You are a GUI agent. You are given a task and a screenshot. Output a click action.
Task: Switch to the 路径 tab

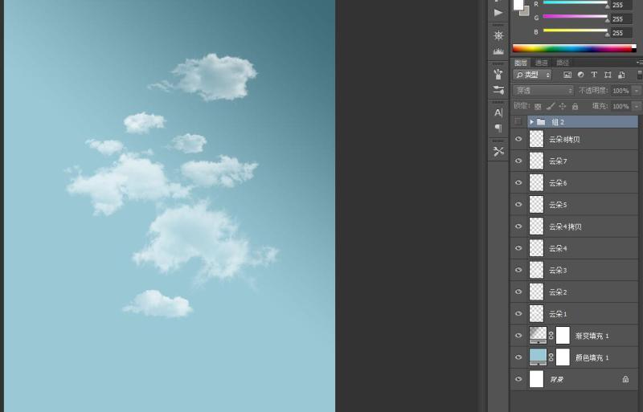[x=563, y=63]
